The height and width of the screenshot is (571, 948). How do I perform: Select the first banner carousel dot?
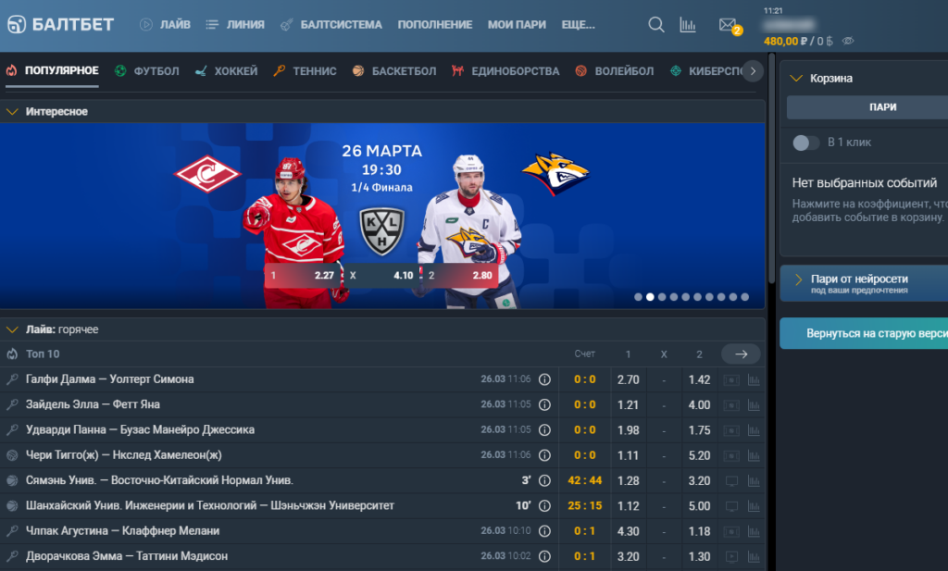(638, 297)
